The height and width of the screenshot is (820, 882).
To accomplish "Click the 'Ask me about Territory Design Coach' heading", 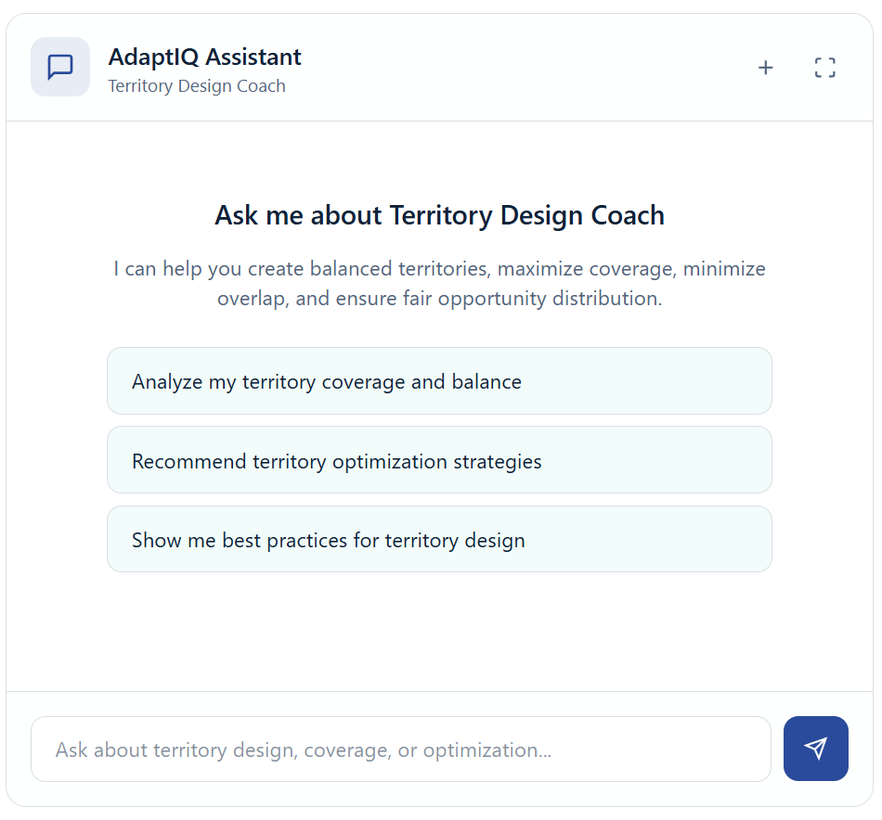I will [x=441, y=215].
